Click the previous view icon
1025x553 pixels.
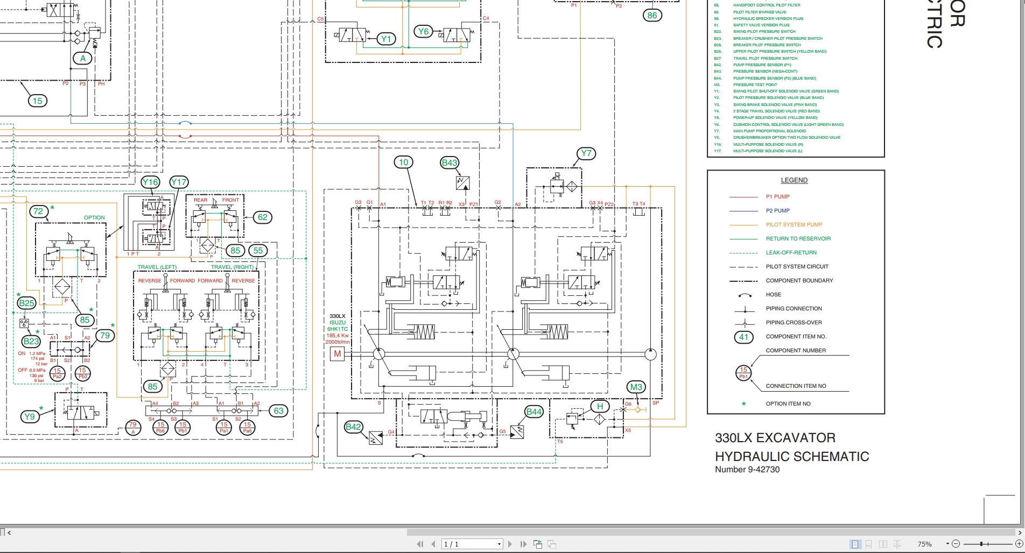click(538, 544)
